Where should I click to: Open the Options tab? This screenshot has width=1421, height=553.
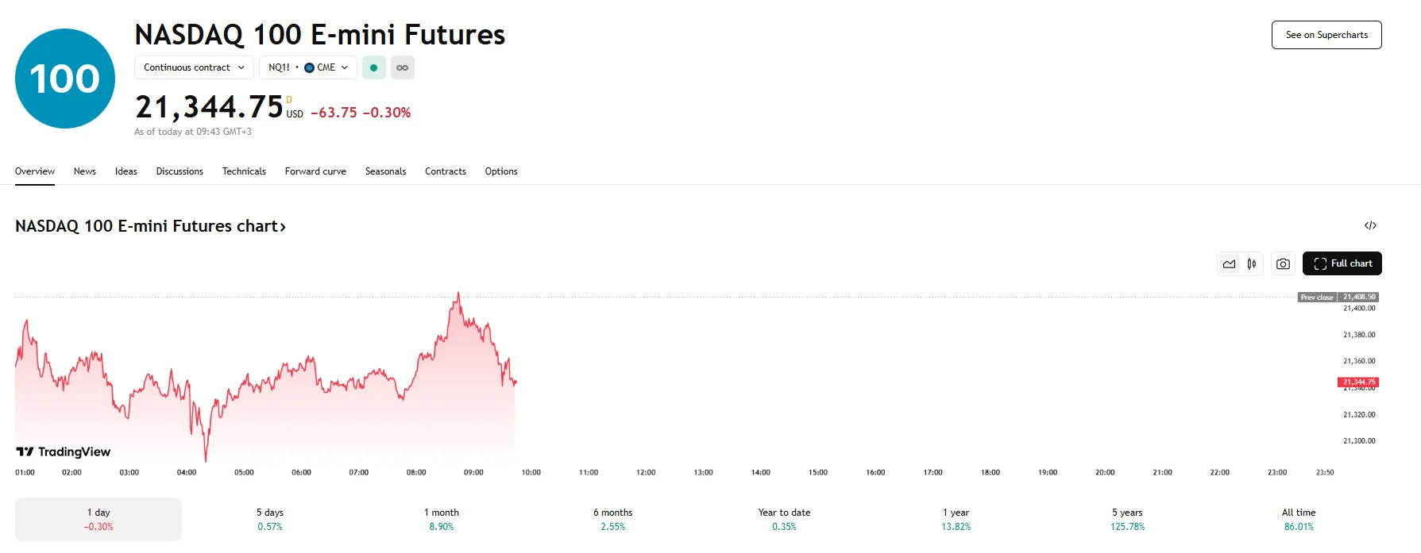(x=501, y=171)
